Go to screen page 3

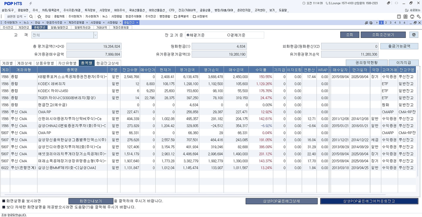(x=391, y=22)
